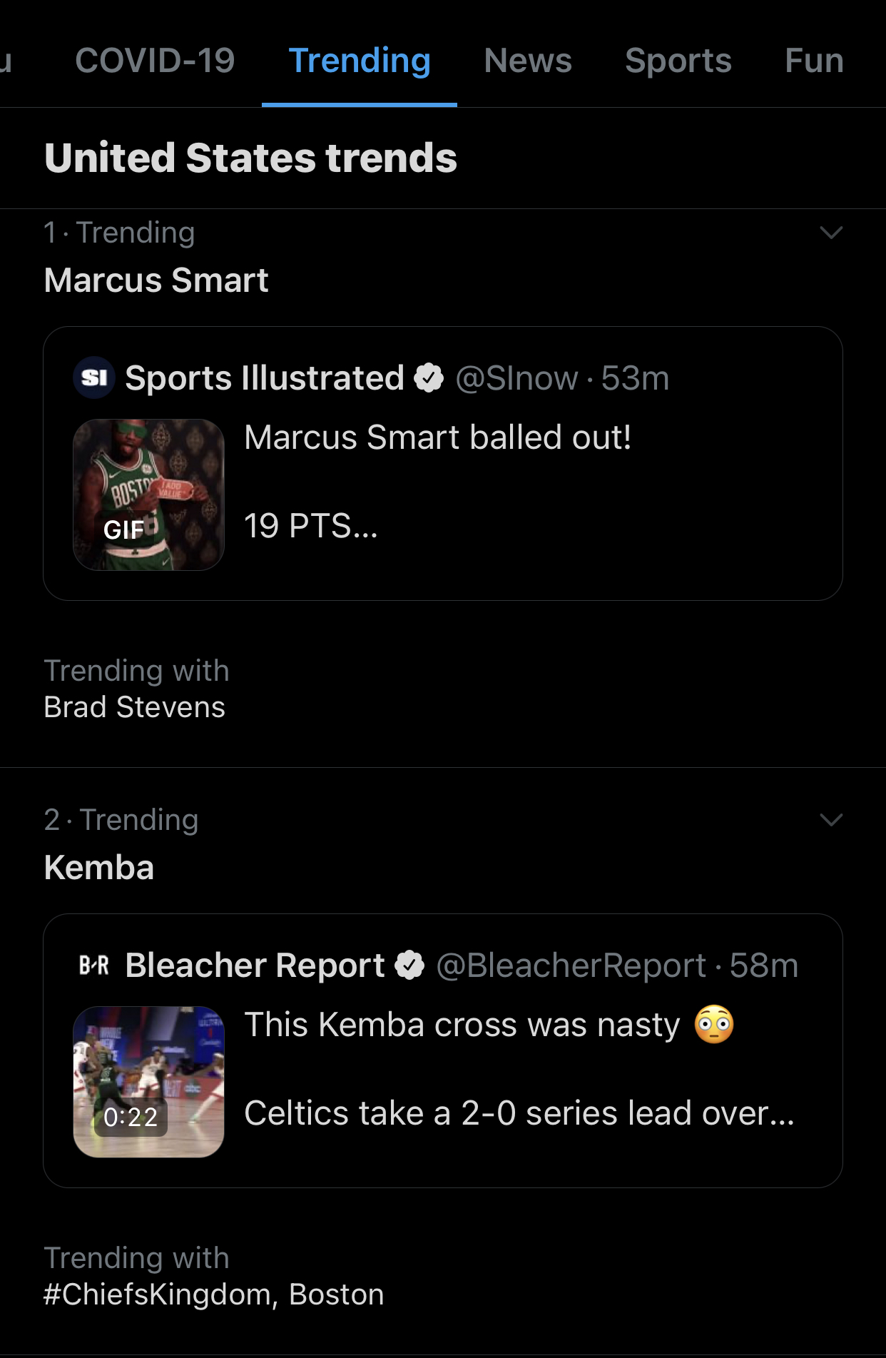Switch to the News tab
The image size is (886, 1358).
point(528,61)
